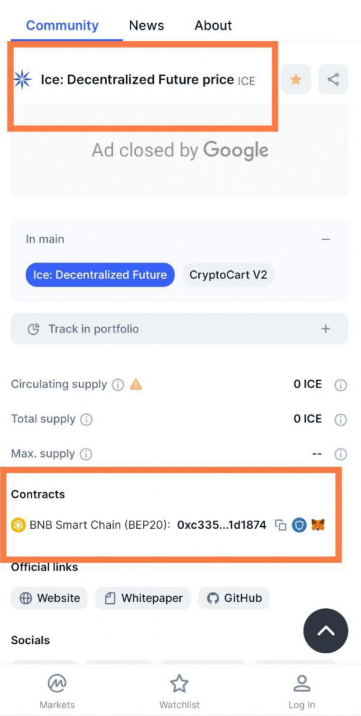Add ICE to watchlist with star
This screenshot has height=716, width=361.
point(295,79)
